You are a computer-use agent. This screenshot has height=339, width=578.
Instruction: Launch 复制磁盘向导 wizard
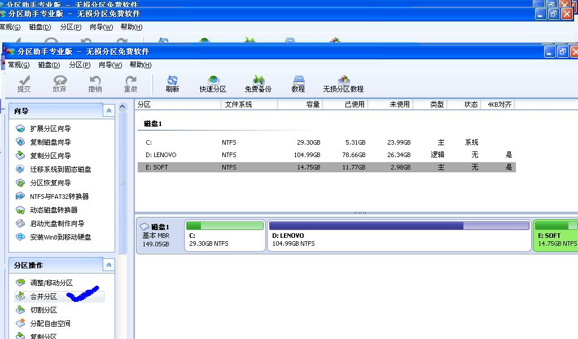pyautogui.click(x=43, y=142)
